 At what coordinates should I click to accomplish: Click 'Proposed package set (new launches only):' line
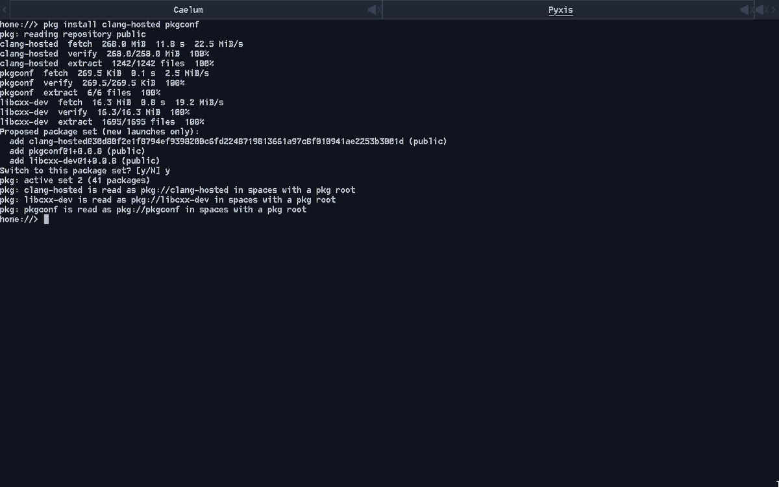(x=100, y=132)
